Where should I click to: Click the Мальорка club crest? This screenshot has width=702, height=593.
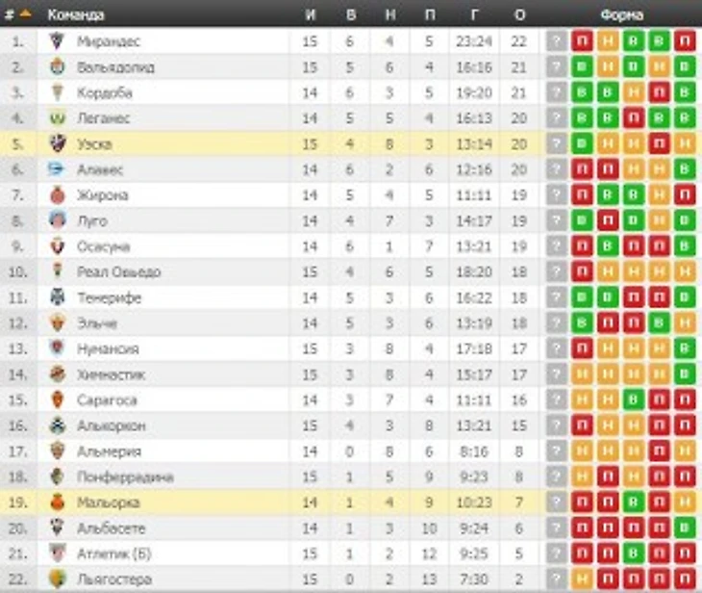58,503
